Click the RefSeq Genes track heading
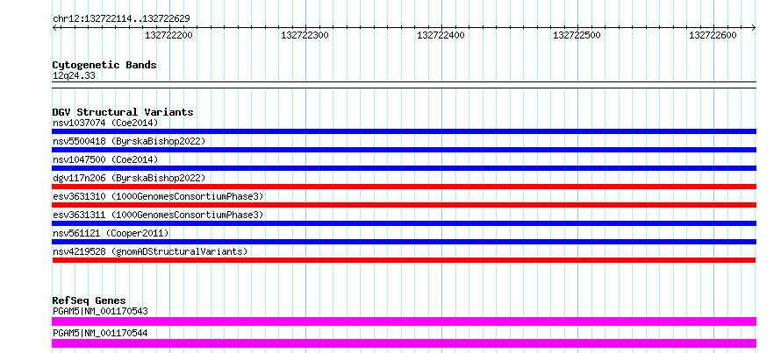 tap(90, 300)
